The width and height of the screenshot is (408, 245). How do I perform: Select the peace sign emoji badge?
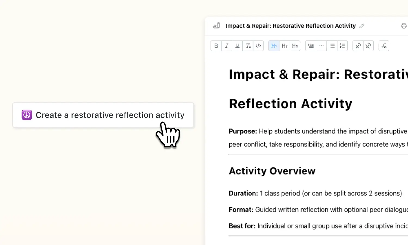(27, 115)
